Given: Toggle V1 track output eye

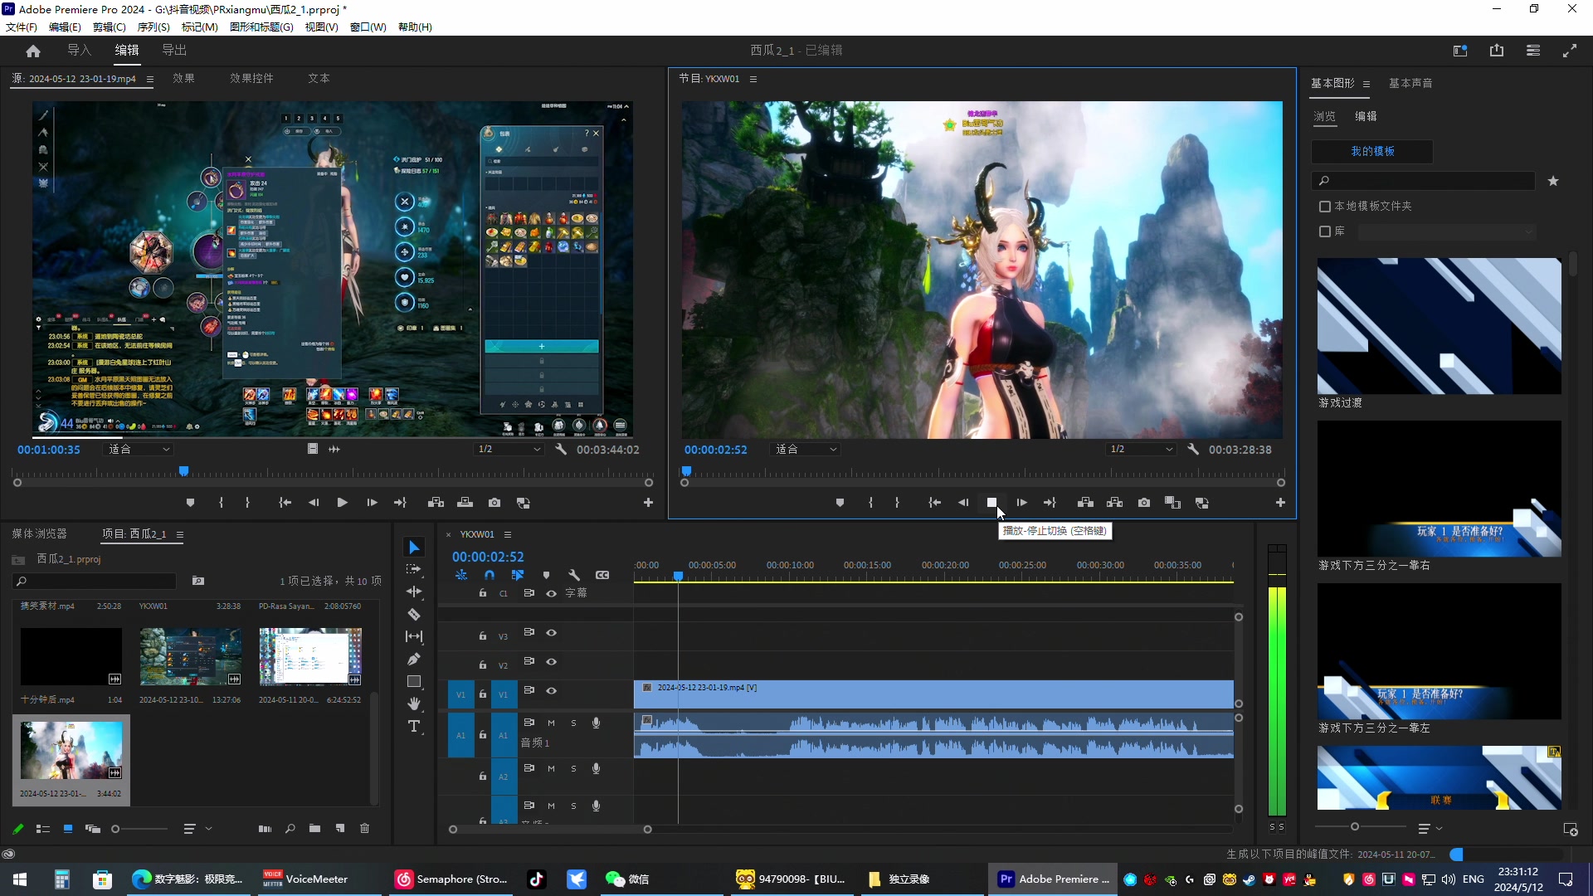Looking at the screenshot, I should [x=551, y=691].
